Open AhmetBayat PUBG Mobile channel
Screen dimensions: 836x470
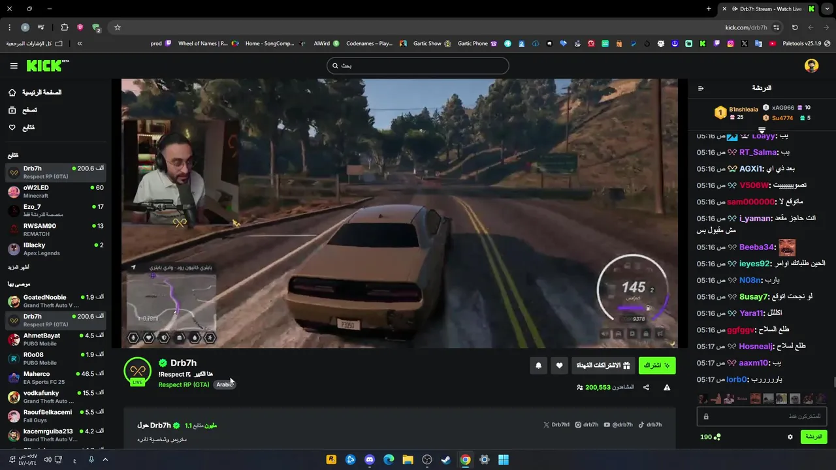coord(56,339)
